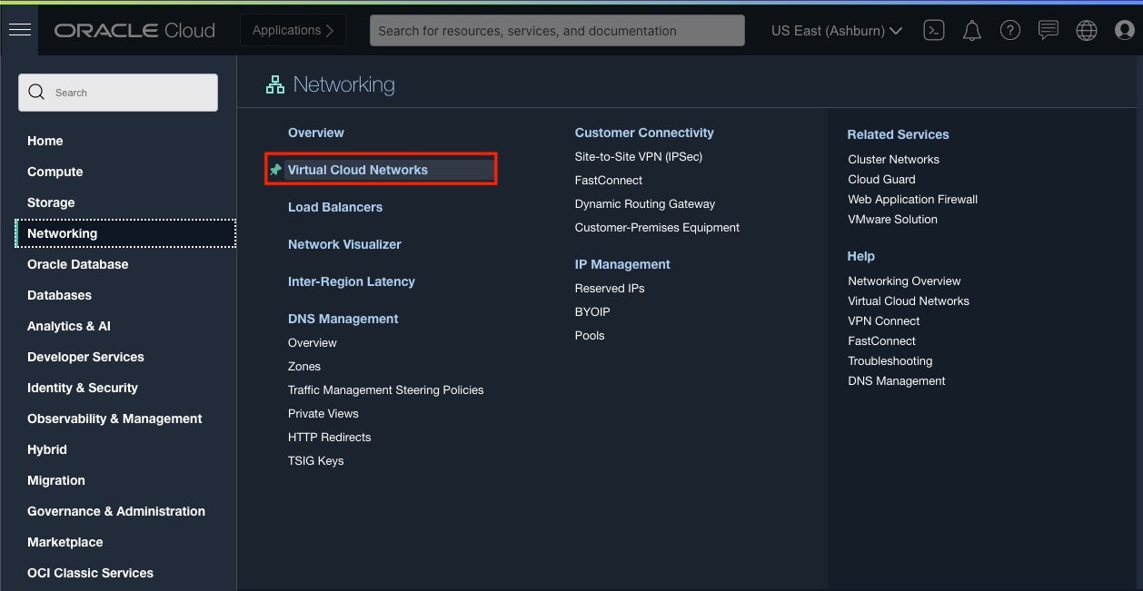1143x591 pixels.
Task: Open Network Visualizer
Action: (x=344, y=244)
